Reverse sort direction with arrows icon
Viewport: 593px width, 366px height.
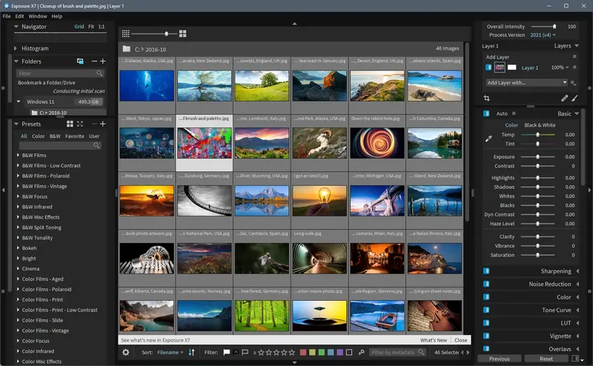click(192, 352)
